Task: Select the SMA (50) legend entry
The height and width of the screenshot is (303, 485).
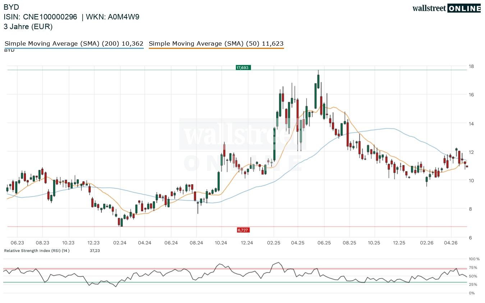Action: point(216,44)
